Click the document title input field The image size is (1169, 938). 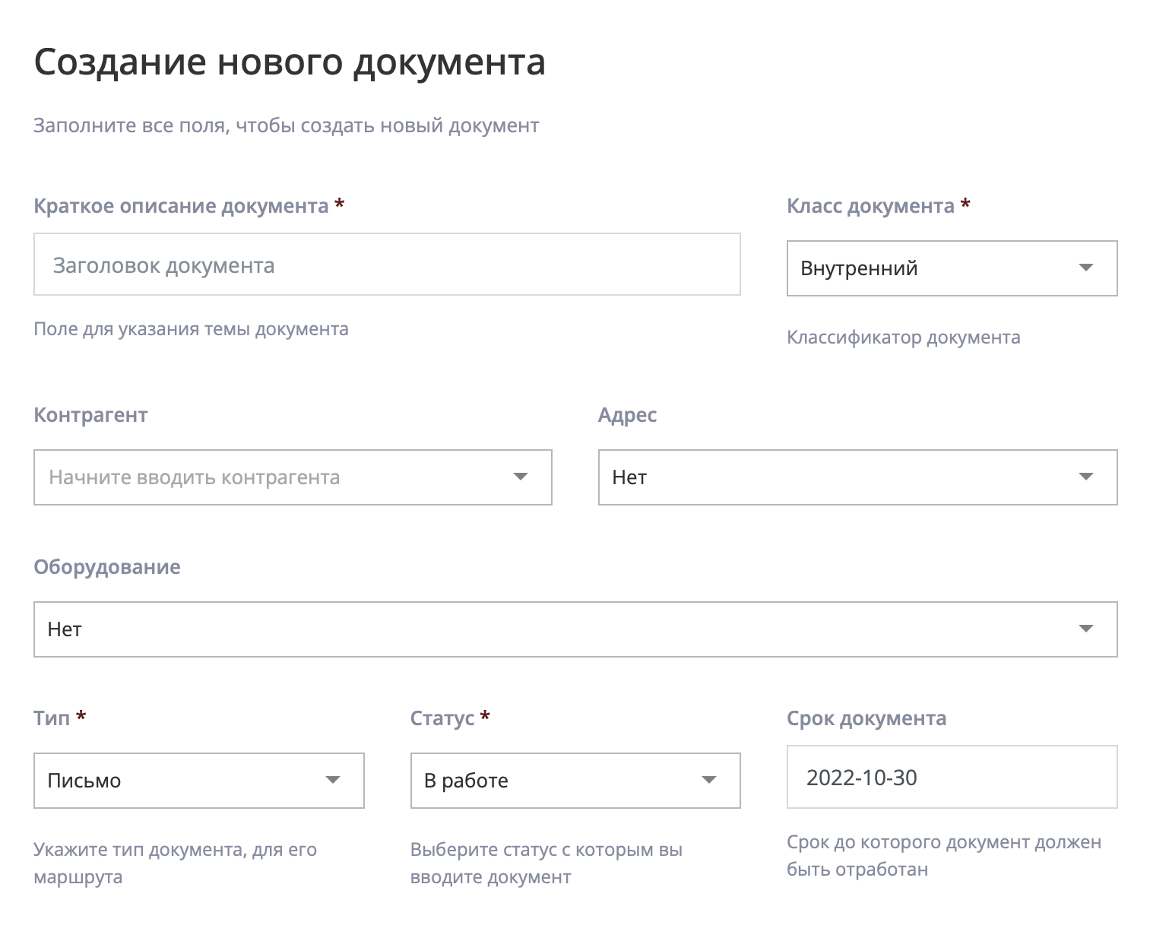pyautogui.click(x=386, y=265)
